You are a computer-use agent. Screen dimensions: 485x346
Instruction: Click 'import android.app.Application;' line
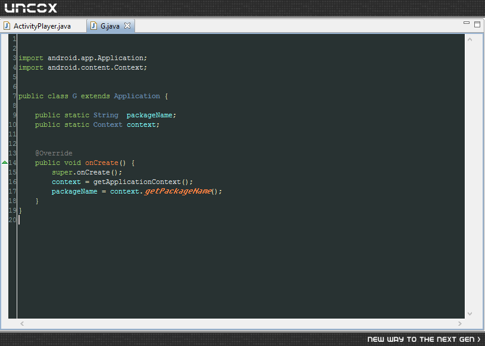coord(83,58)
